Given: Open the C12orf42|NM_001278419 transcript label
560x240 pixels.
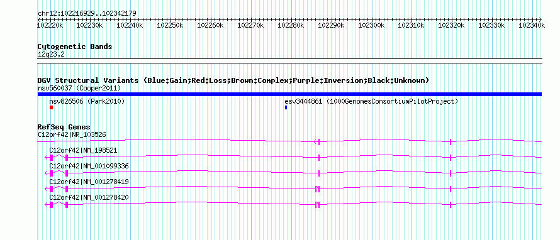Looking at the screenshot, I should click(89, 182).
